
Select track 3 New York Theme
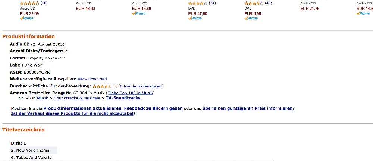pyautogui.click(x=34, y=150)
